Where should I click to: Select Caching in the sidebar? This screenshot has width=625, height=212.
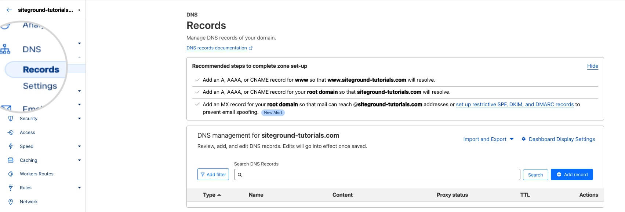tap(29, 160)
